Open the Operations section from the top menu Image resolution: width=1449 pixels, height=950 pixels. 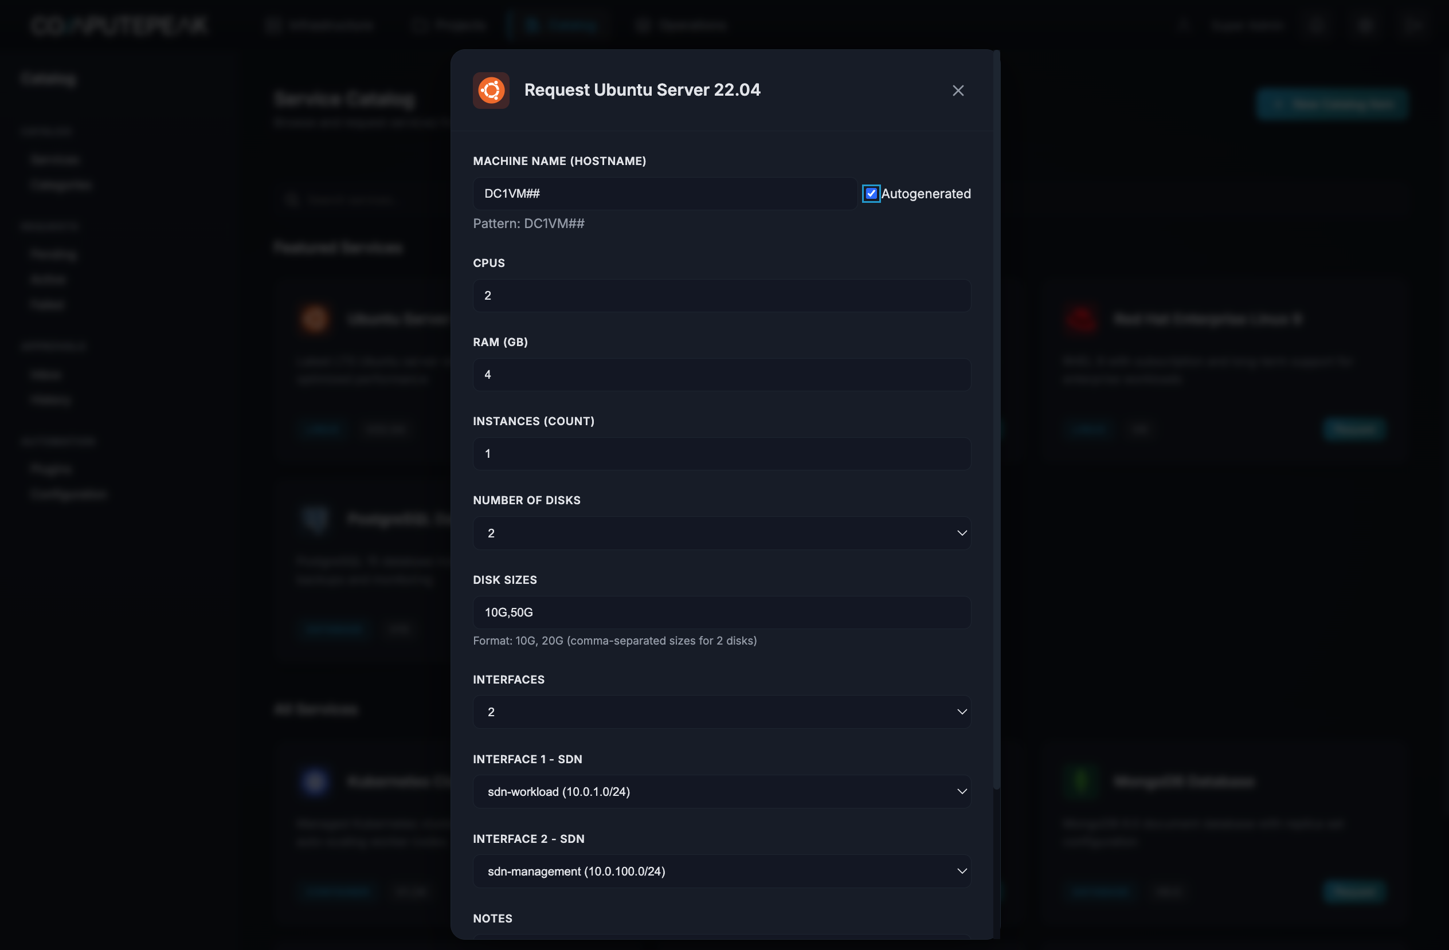(x=682, y=25)
